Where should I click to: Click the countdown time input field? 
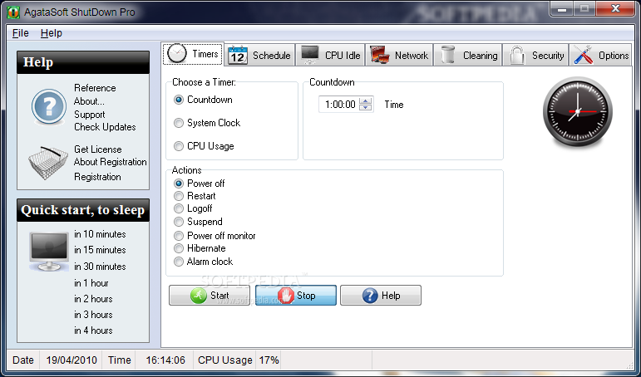[339, 105]
